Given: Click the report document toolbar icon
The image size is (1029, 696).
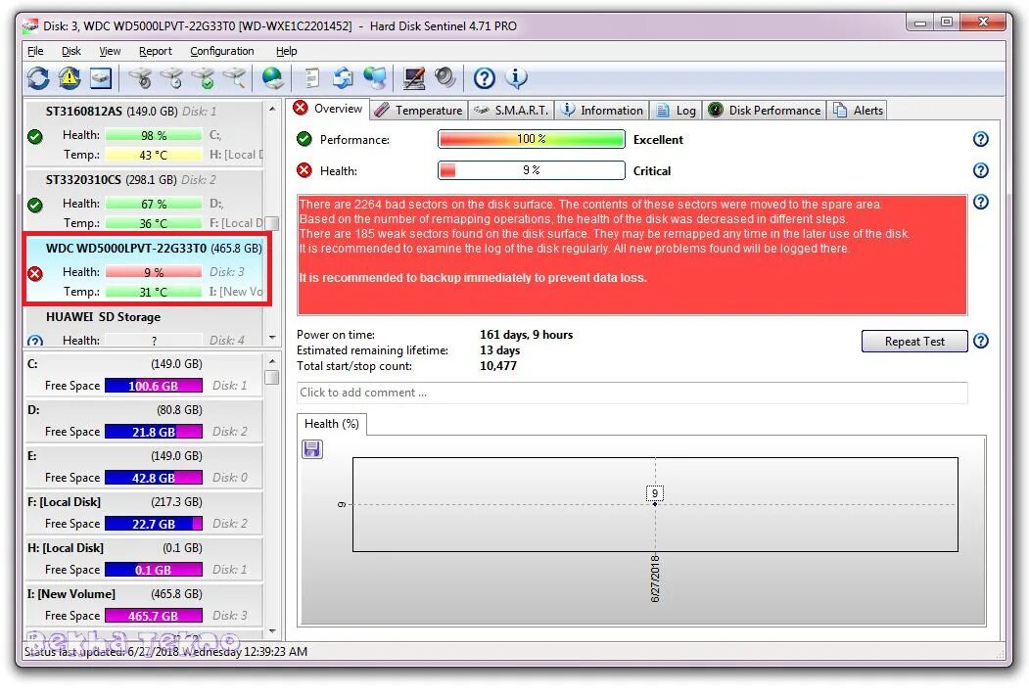Looking at the screenshot, I should 312,78.
